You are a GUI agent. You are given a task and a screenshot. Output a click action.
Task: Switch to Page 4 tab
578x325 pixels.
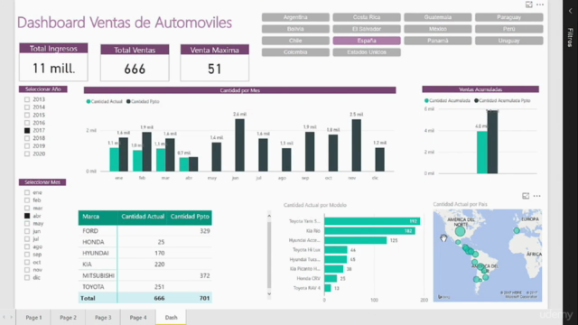138,317
